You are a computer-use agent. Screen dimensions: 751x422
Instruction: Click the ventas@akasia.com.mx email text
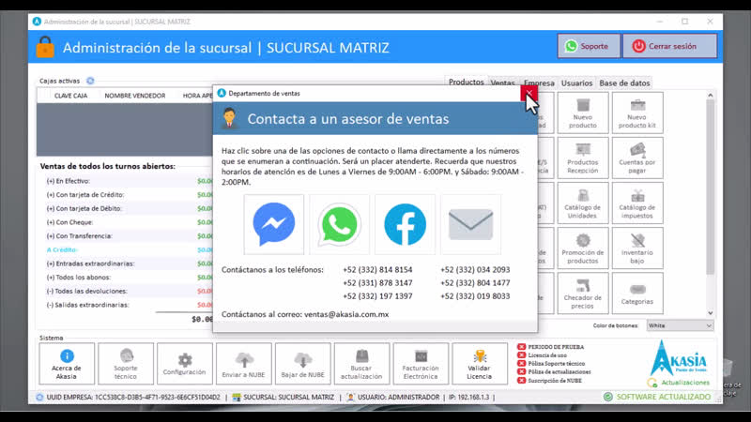tap(346, 314)
